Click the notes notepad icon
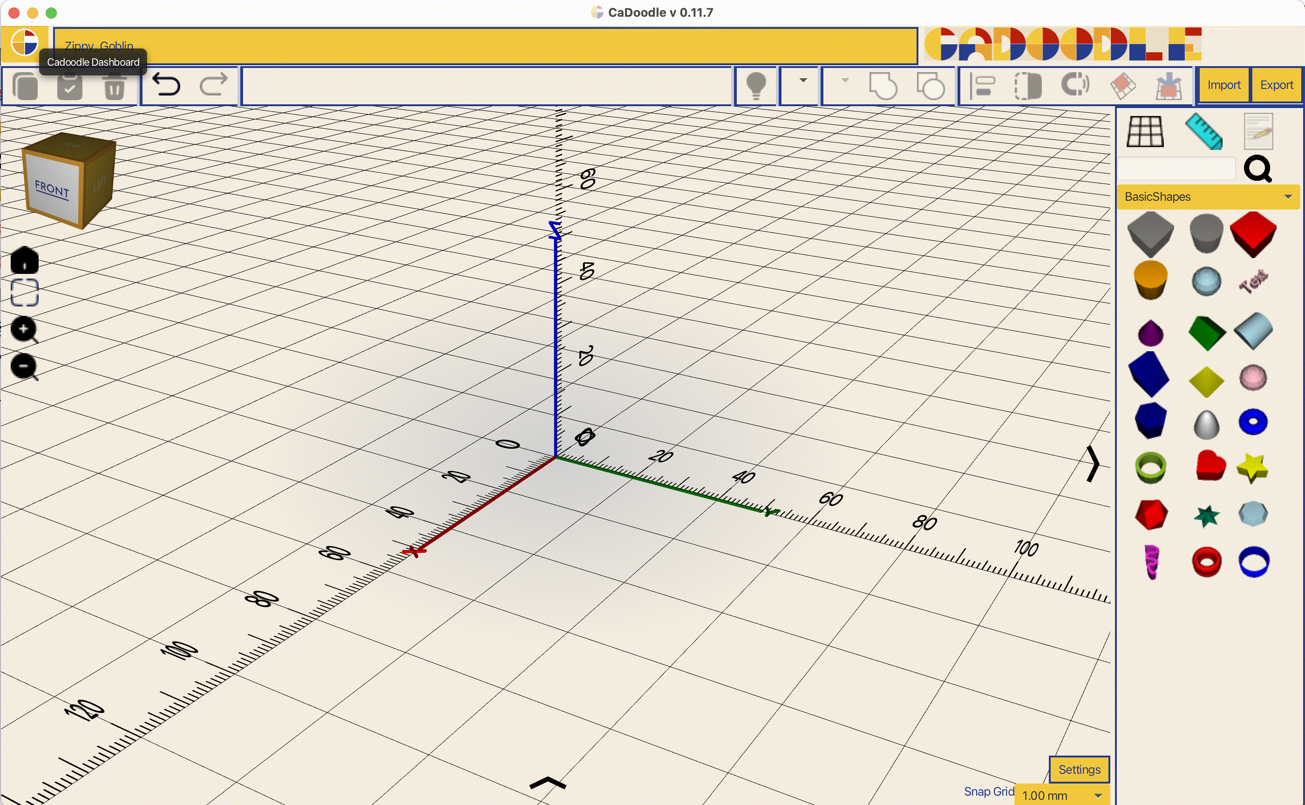The height and width of the screenshot is (805, 1305). [x=1258, y=131]
